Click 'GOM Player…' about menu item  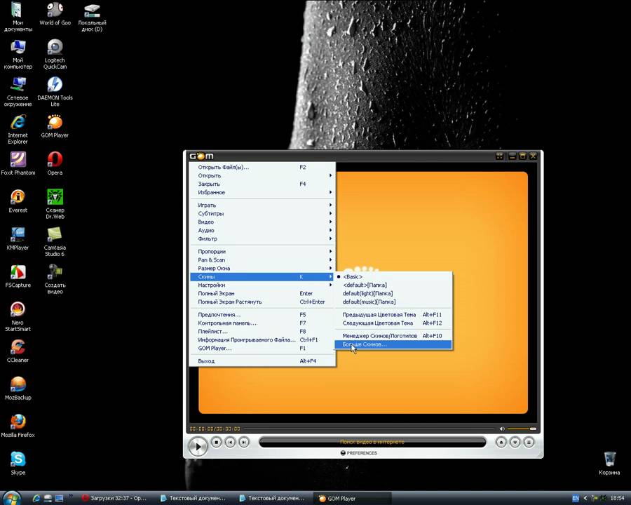coord(262,349)
